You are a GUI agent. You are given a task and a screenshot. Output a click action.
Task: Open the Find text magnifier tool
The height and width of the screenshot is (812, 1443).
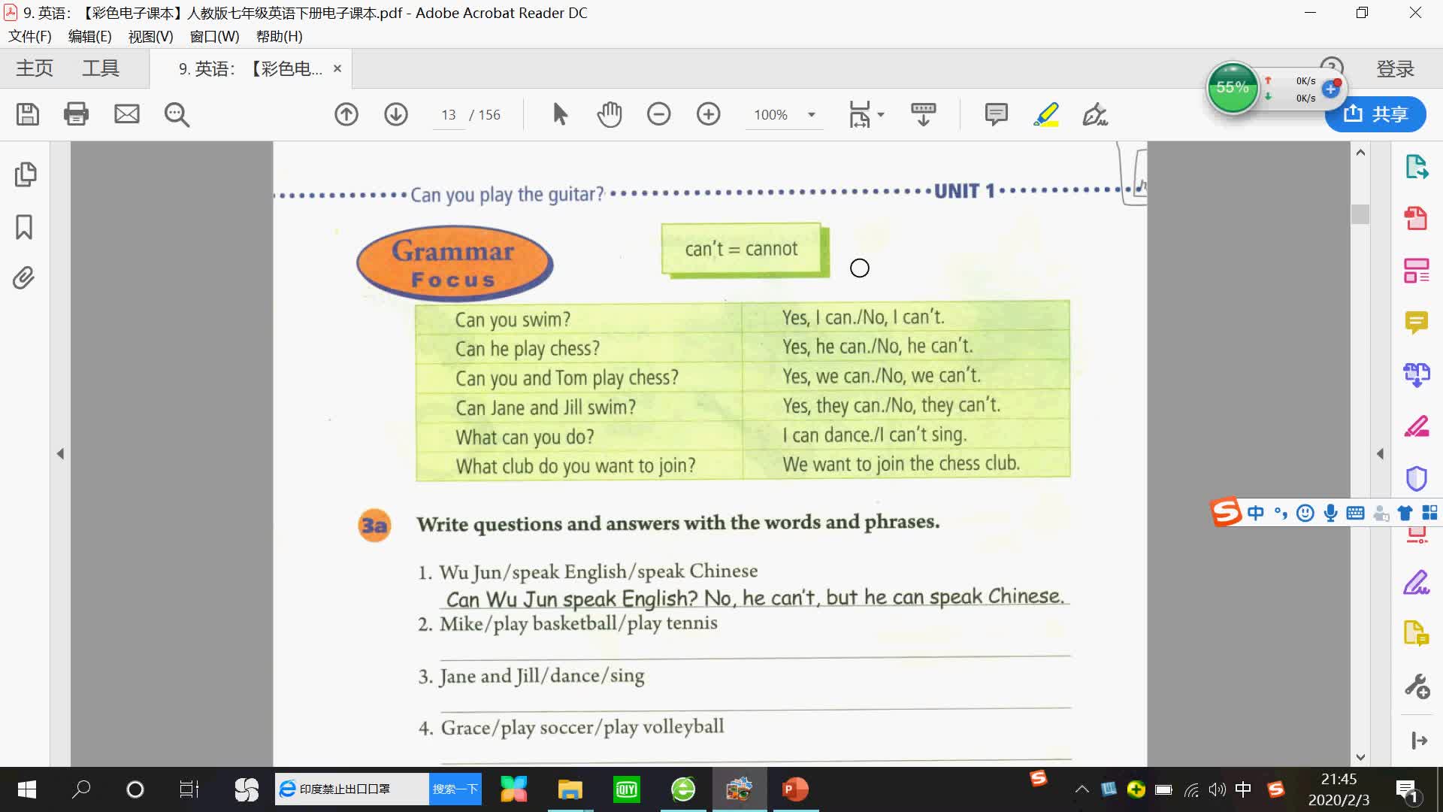pos(177,114)
